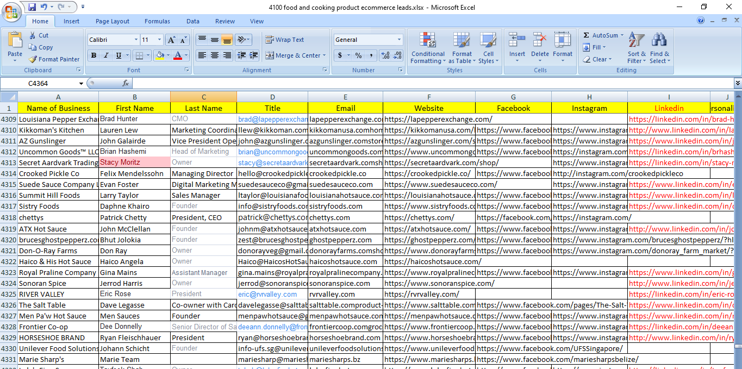This screenshot has height=369, width=742.
Task: Open Conditional Formatting options
Action: pos(428,48)
